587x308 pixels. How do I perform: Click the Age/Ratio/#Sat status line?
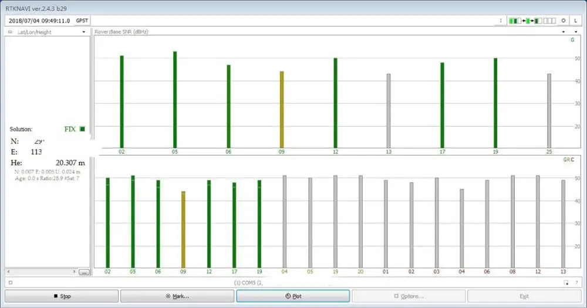[47, 178]
